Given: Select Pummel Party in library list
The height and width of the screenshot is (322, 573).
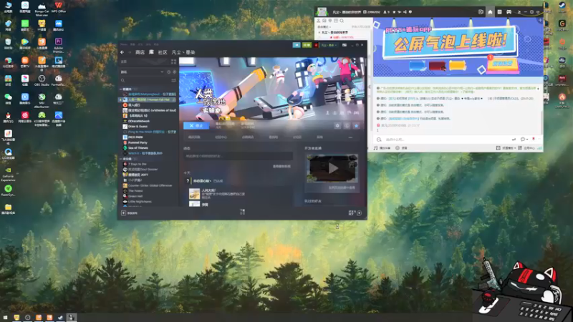Looking at the screenshot, I should click(x=135, y=142).
